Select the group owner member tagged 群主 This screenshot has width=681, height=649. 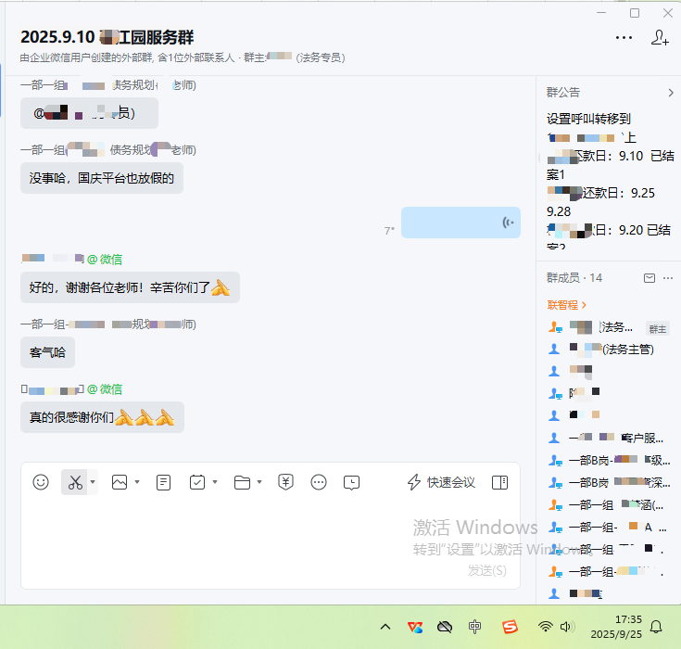coord(608,328)
